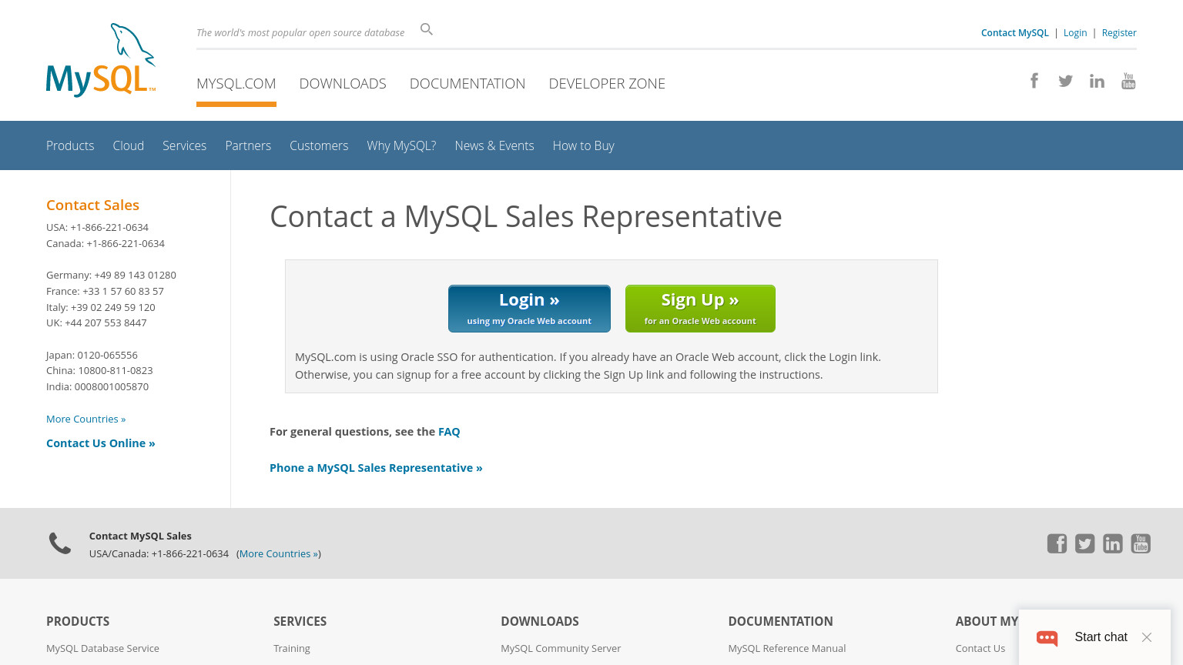Viewport: 1183px width, 665px height.
Task: Click the Contact Sales sidebar heading
Action: tap(92, 205)
